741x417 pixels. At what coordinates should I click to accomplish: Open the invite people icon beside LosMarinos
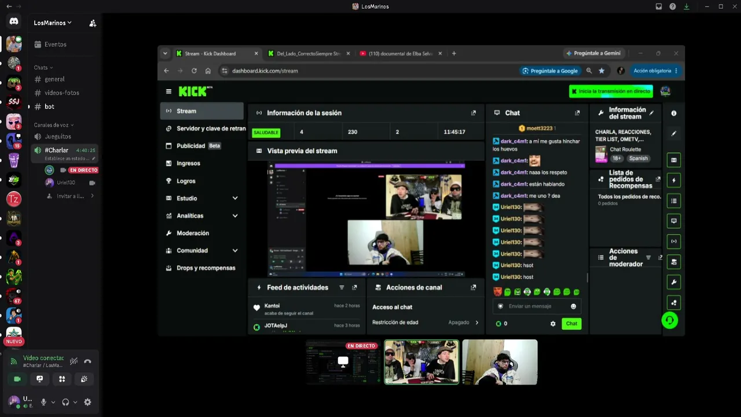point(93,23)
